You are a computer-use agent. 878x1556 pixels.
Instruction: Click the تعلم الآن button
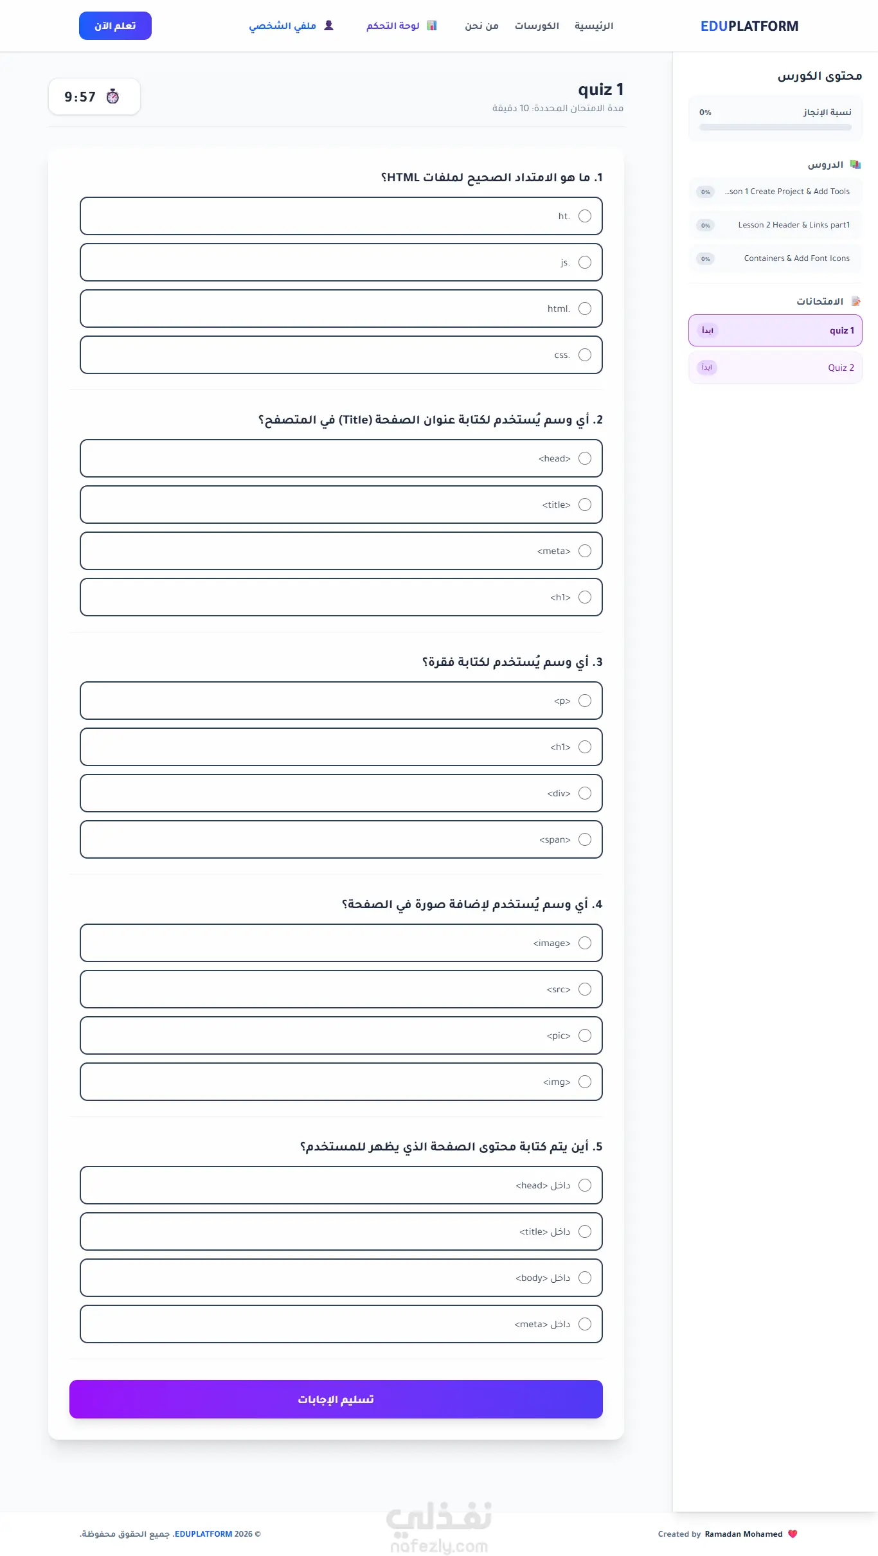pos(115,26)
